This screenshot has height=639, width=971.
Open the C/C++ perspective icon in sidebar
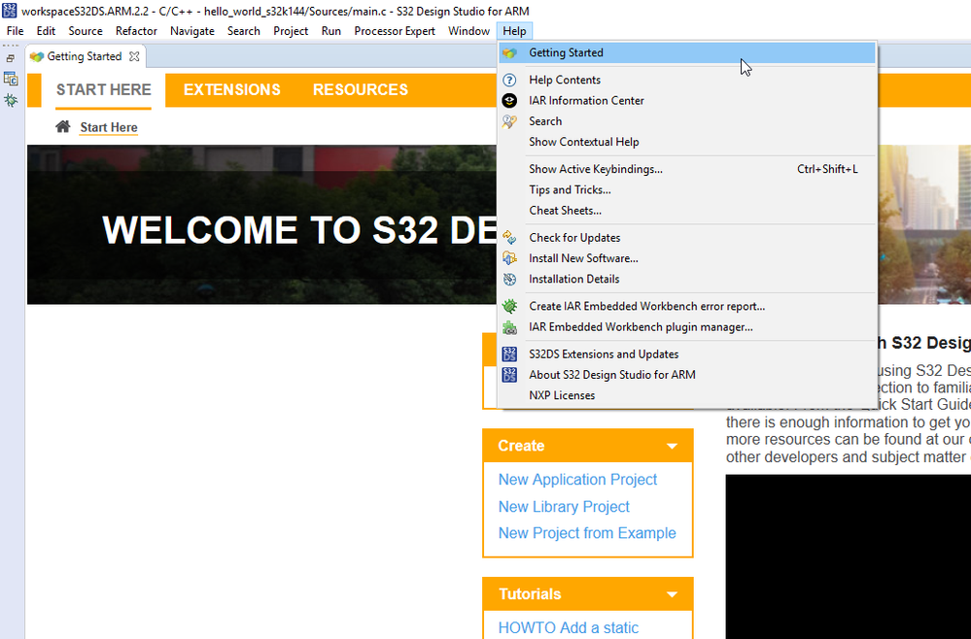click(11, 79)
